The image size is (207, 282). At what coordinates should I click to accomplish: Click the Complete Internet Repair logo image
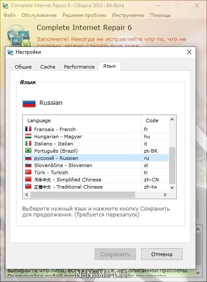coord(19,36)
